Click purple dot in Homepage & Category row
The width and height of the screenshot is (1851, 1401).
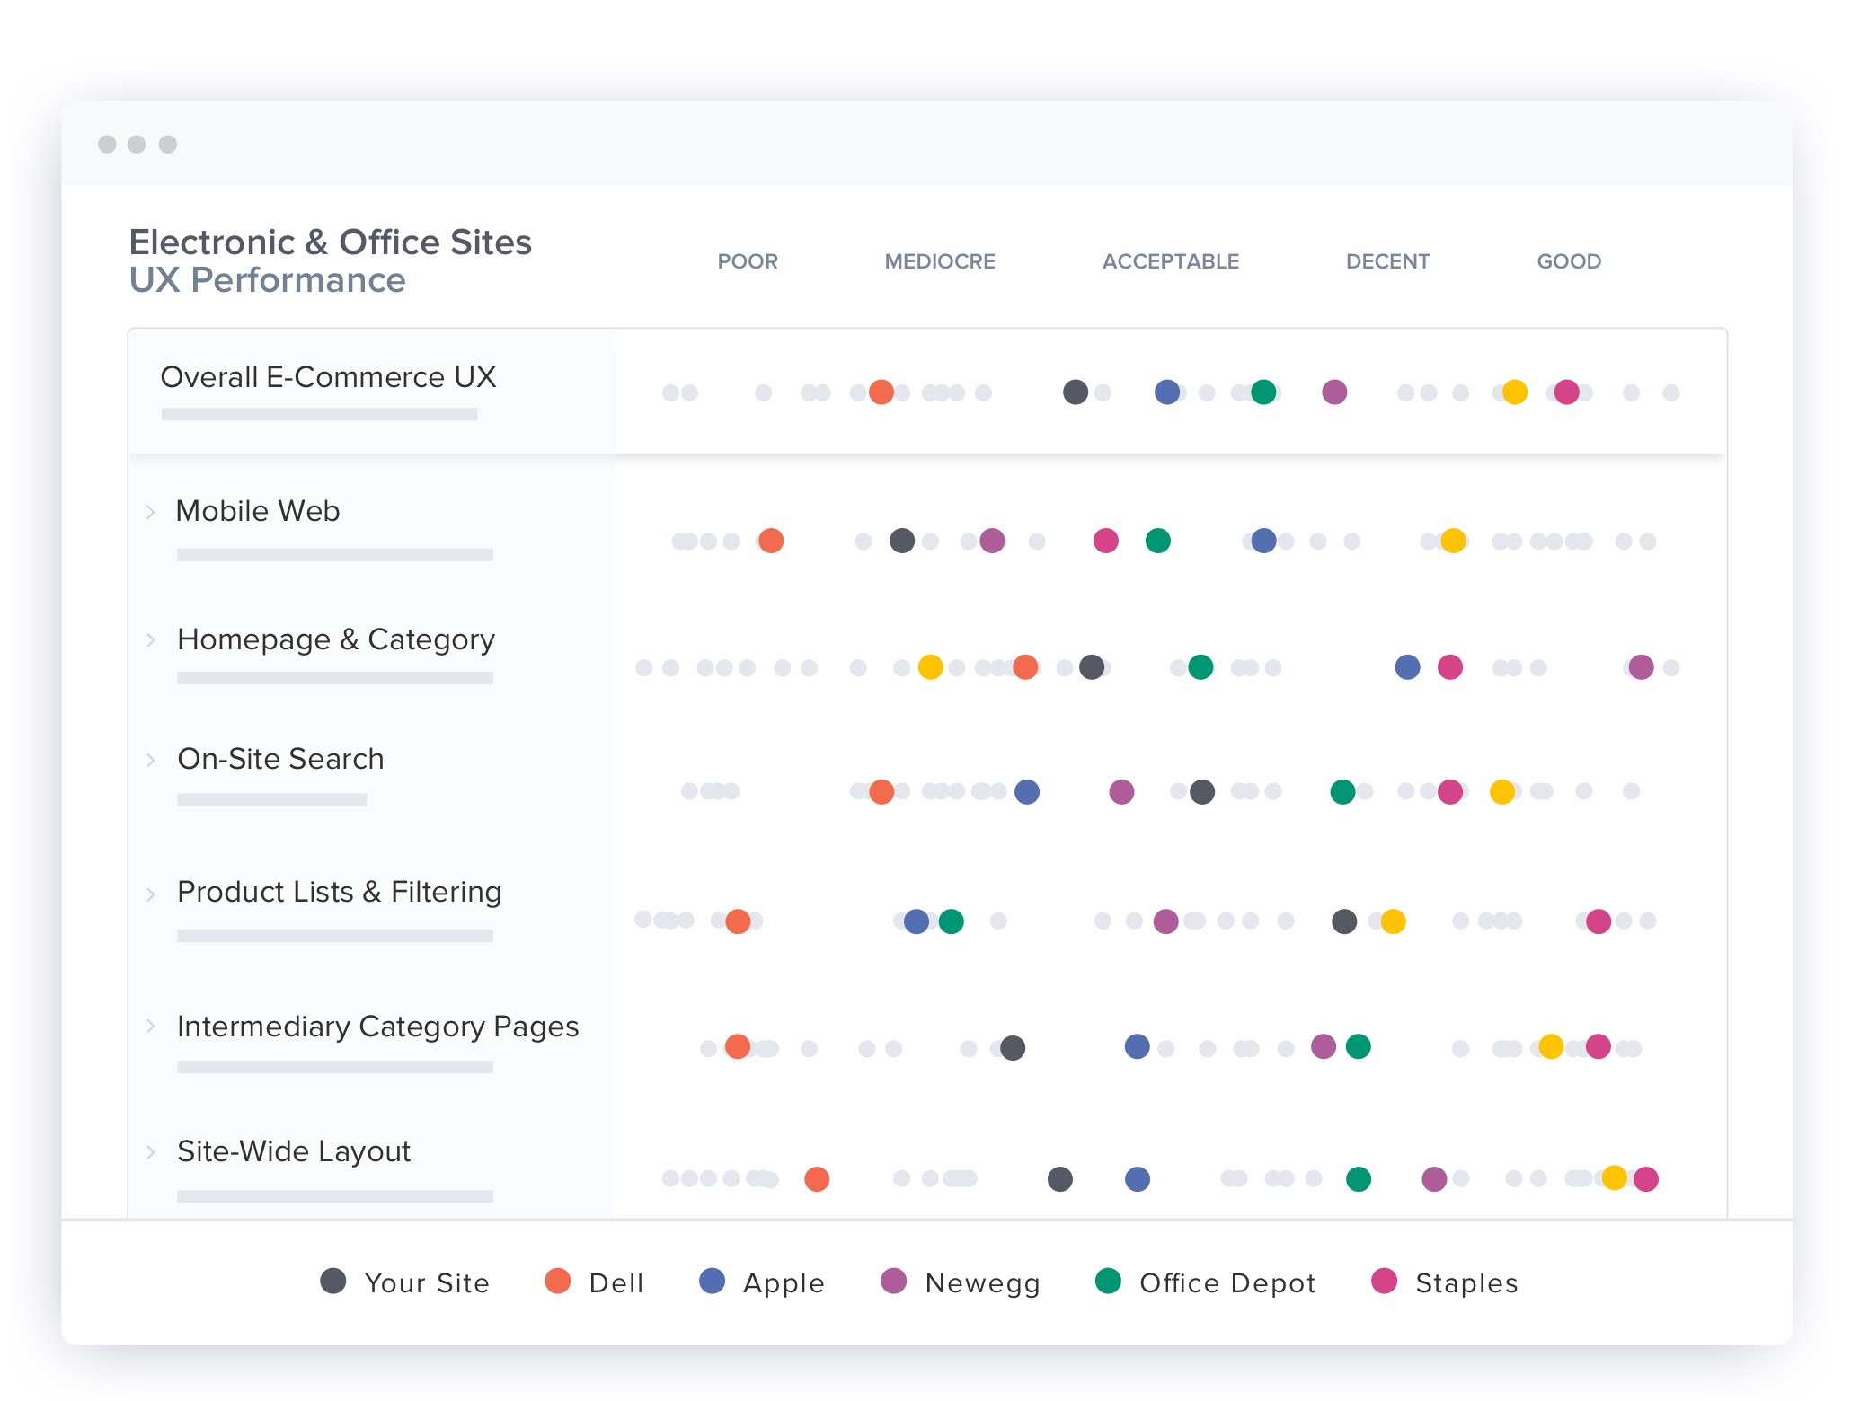click(x=1641, y=667)
